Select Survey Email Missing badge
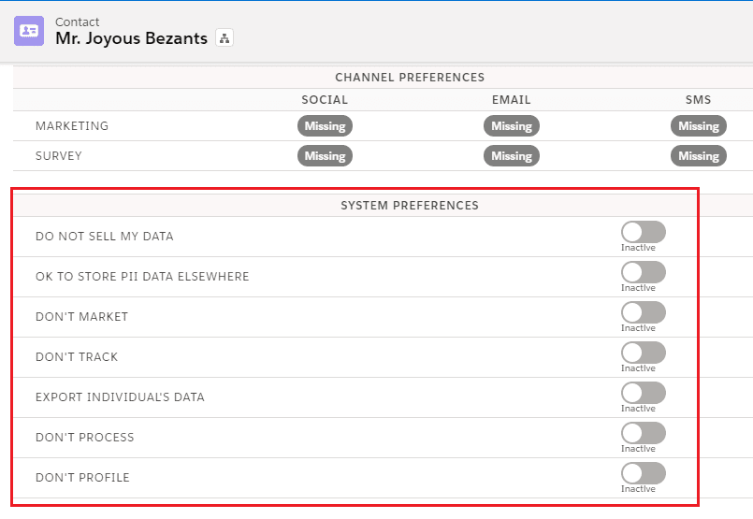This screenshot has width=753, height=519. pyautogui.click(x=512, y=156)
